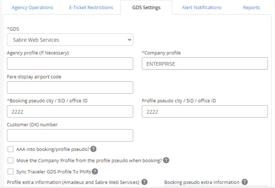Open help icon beside AAA into booking/profile pseudo

(93, 149)
